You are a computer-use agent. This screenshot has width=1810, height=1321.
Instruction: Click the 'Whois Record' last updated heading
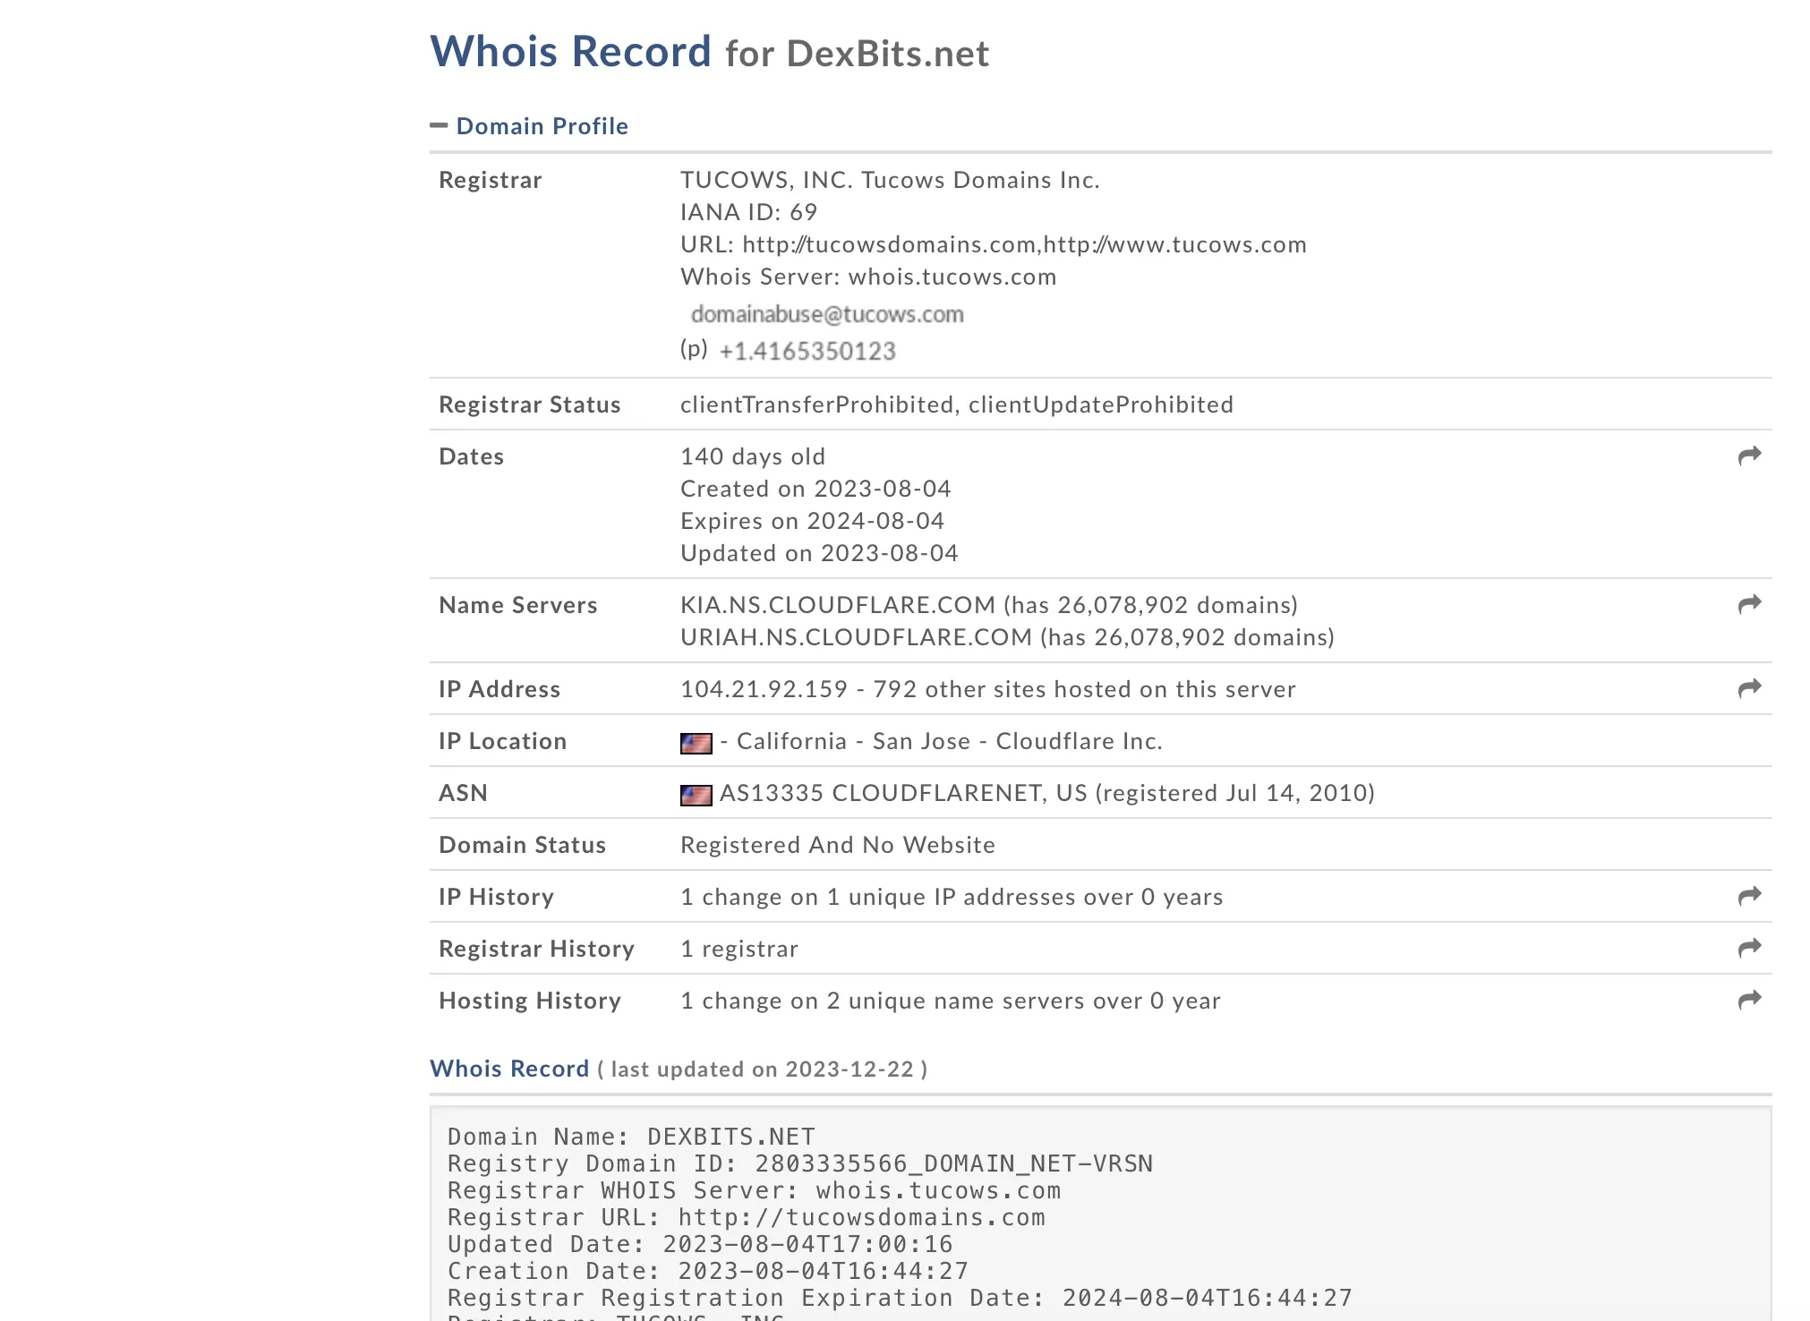pos(509,1069)
